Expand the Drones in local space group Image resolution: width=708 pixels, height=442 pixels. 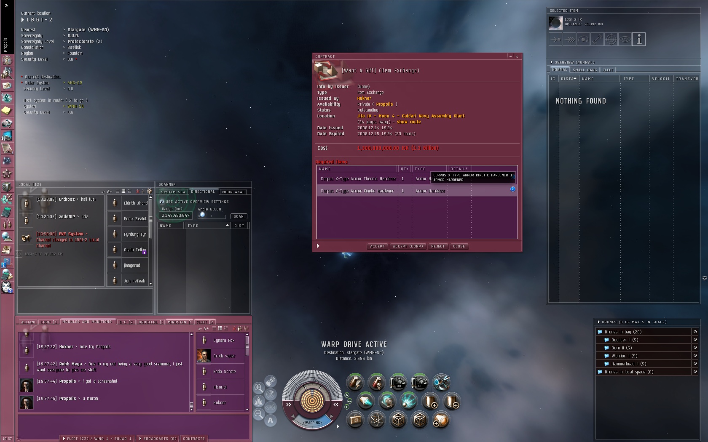tap(695, 372)
